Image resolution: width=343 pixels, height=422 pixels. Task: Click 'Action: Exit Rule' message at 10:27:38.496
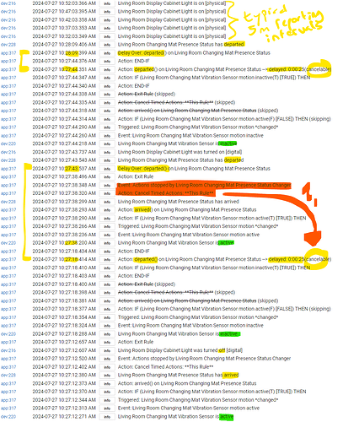(136, 177)
